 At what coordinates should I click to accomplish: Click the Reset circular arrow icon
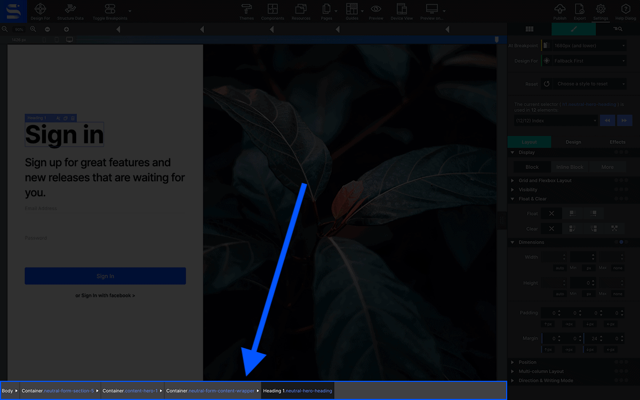pos(547,84)
